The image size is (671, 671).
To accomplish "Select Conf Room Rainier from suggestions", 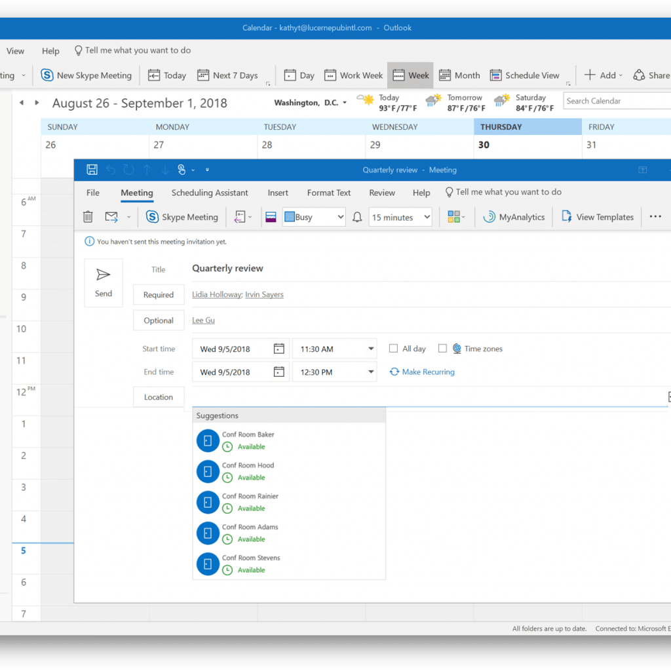I will tap(250, 502).
